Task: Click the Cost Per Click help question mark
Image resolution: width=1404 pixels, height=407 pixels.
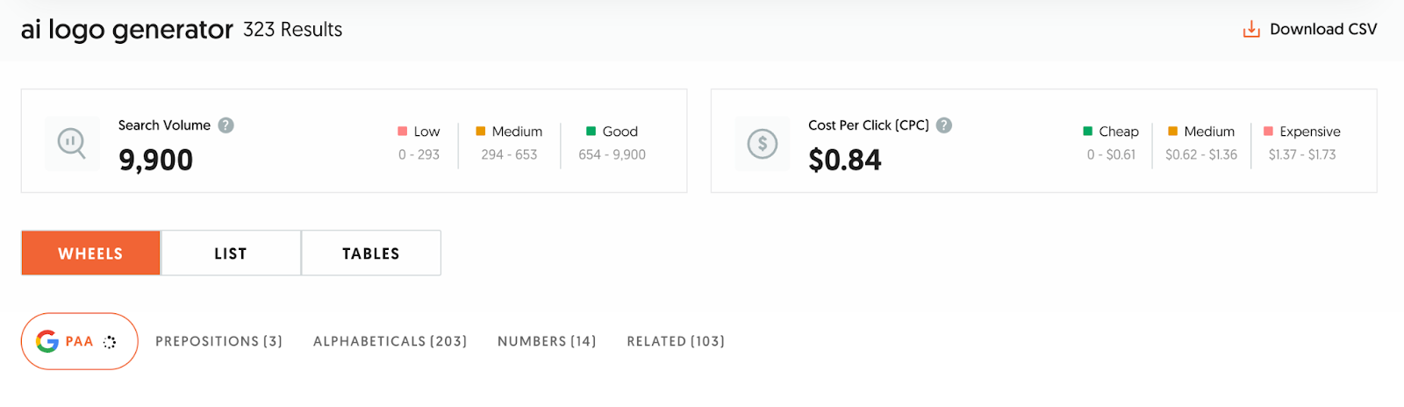Action: [944, 125]
